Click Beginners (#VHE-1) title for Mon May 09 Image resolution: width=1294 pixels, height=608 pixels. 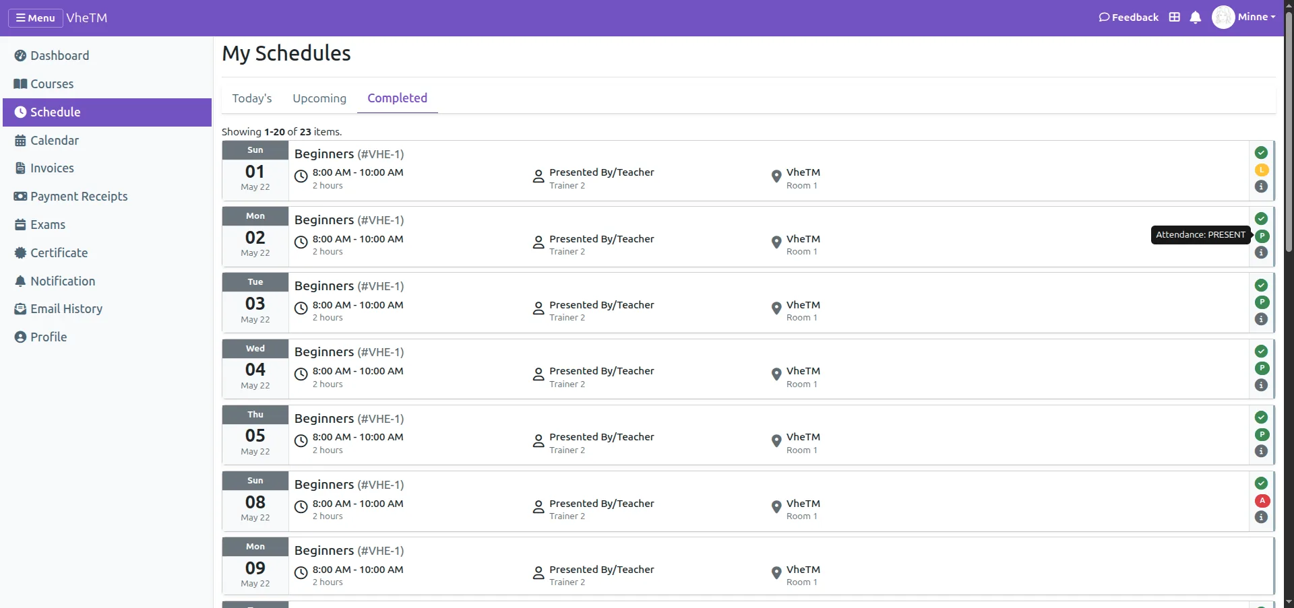(349, 551)
